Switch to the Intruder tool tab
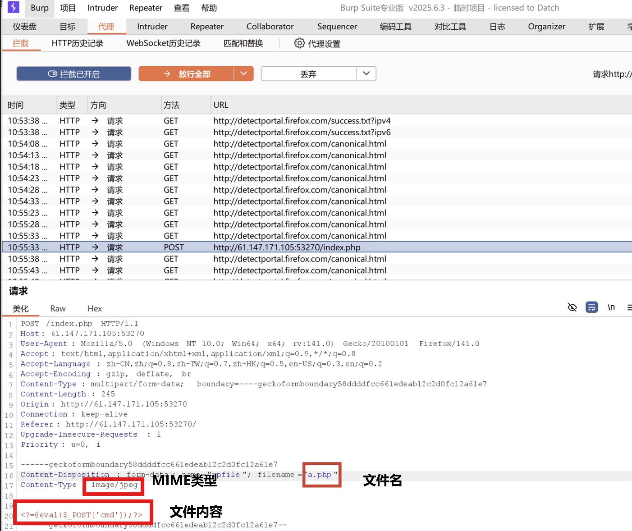Image resolution: width=632 pixels, height=531 pixels. pos(152,27)
